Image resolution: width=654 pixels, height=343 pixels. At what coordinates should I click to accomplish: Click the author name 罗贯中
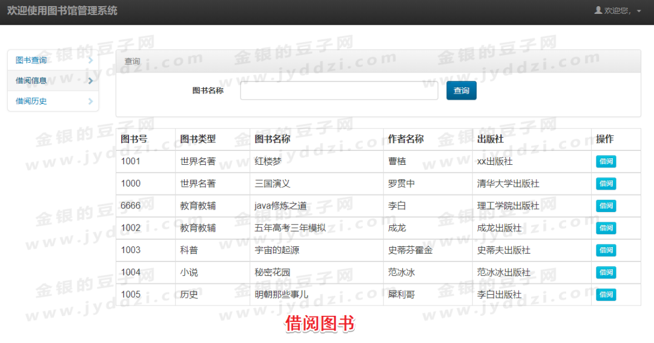coord(401,184)
